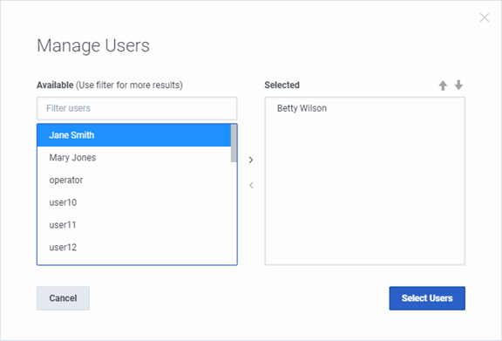Image resolution: width=502 pixels, height=341 pixels.
Task: Remove user using the left chevron
Action: click(x=251, y=185)
